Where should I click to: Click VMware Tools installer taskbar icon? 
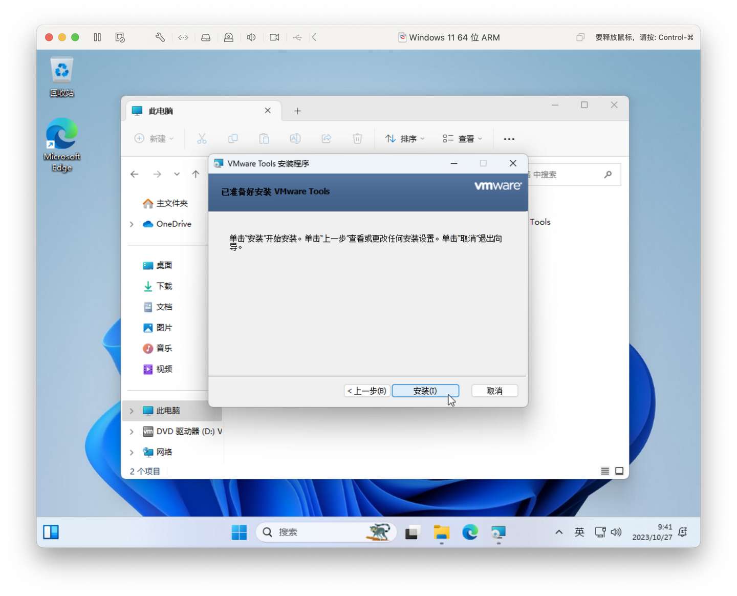[498, 533]
